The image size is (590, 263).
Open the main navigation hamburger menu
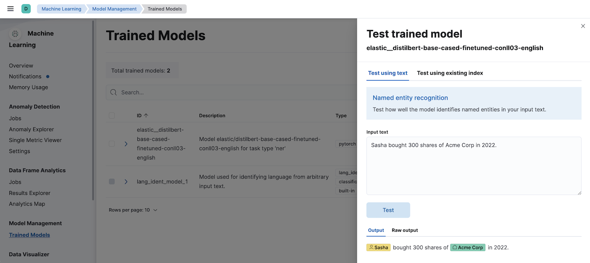point(10,9)
